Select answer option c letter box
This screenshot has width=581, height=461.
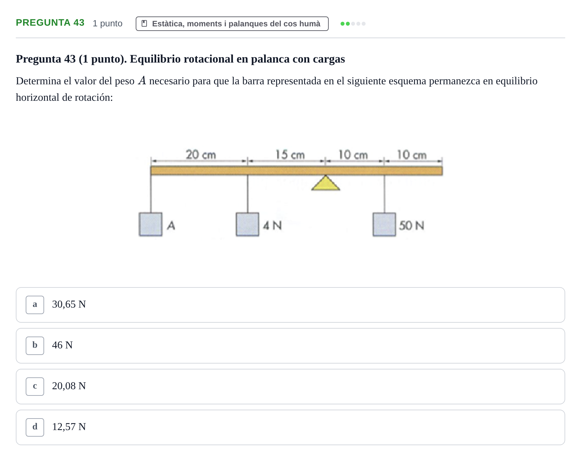click(x=35, y=387)
